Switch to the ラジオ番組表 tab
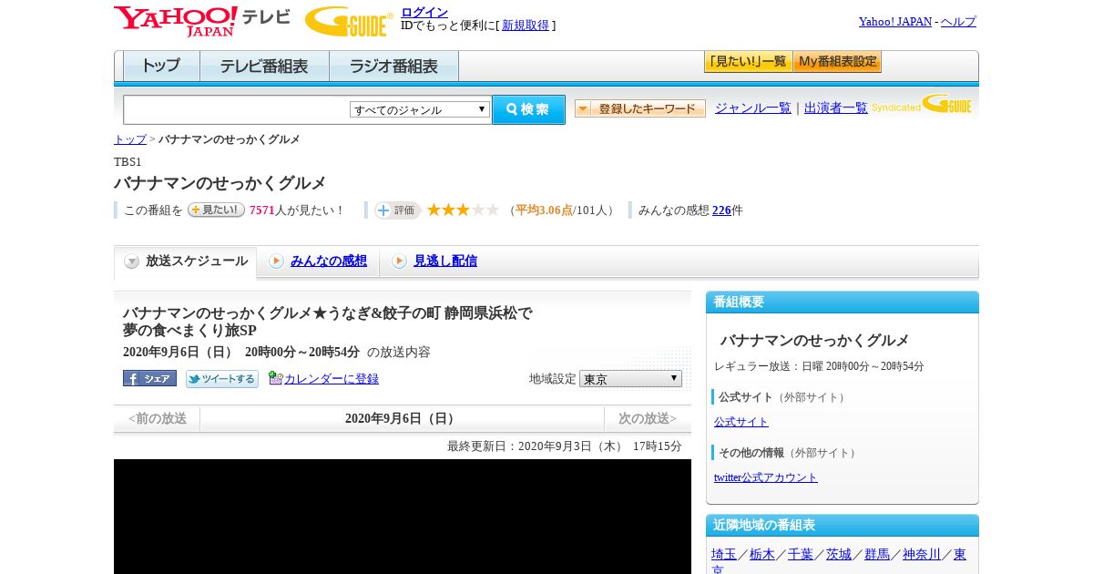 pos(393,67)
